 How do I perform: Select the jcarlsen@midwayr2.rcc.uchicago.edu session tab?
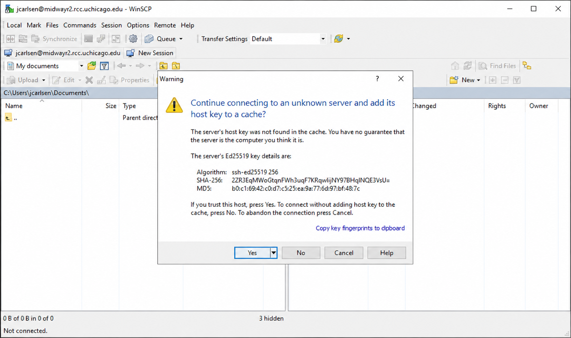click(x=62, y=53)
